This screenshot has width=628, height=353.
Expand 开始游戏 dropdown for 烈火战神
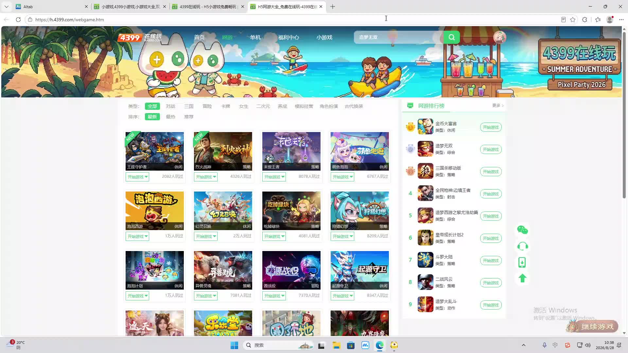[x=206, y=177]
